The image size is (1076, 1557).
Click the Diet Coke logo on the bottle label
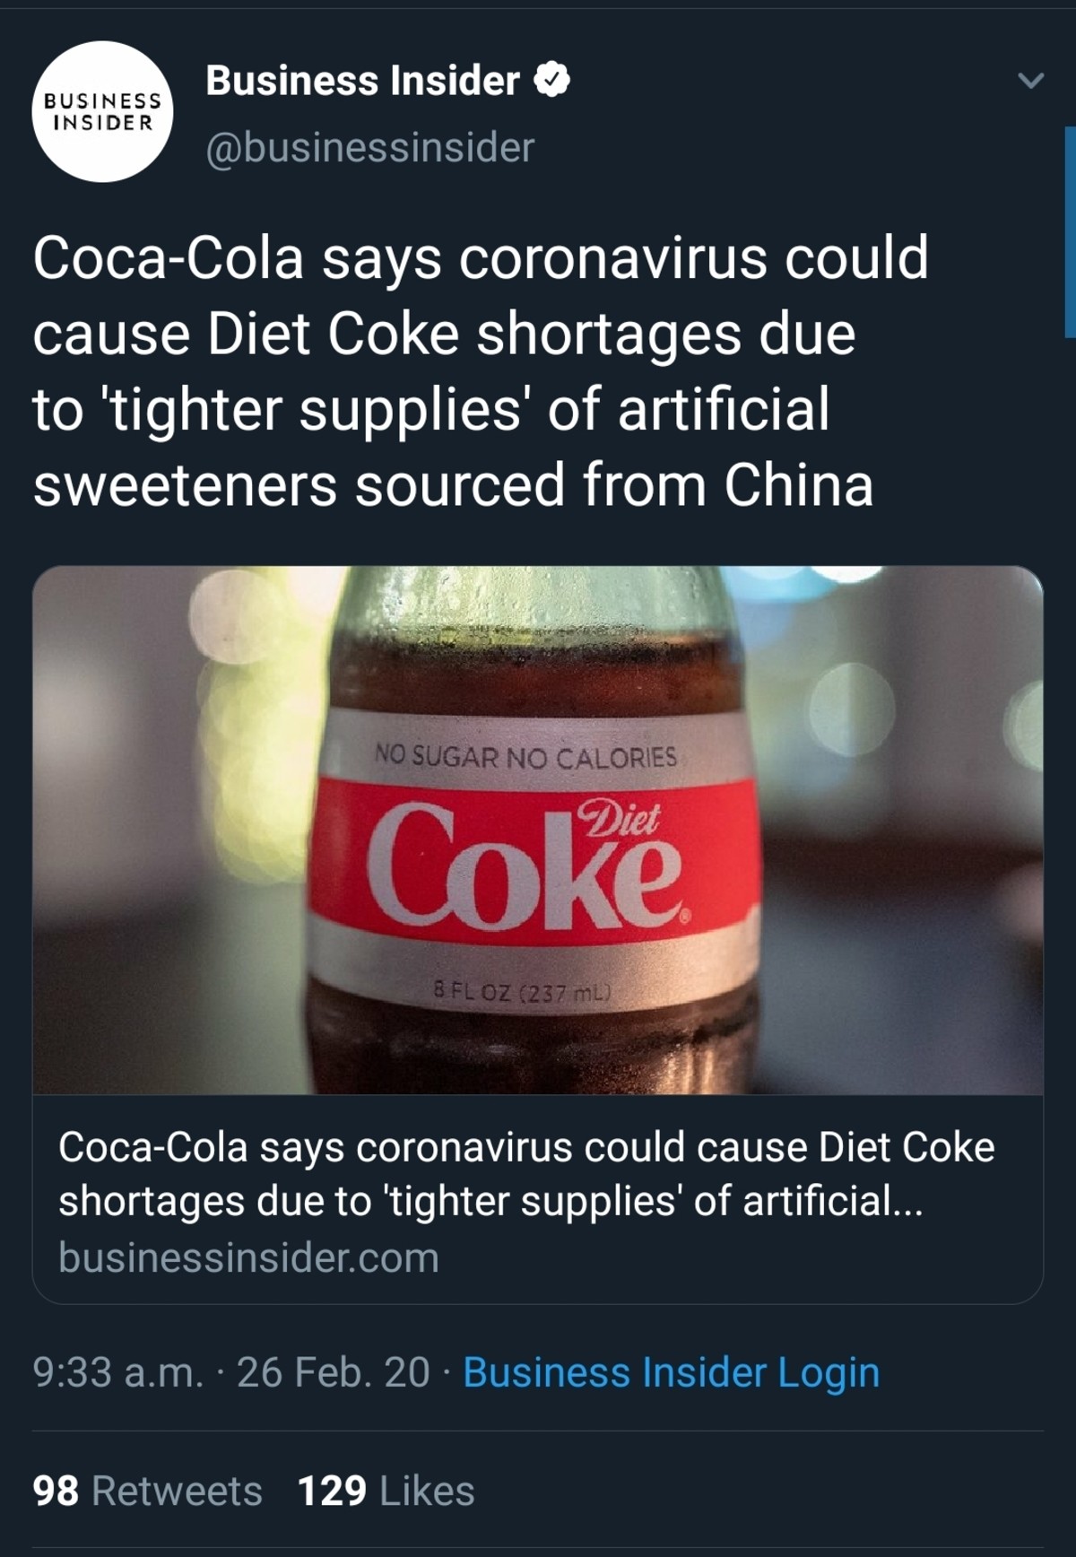point(527,865)
